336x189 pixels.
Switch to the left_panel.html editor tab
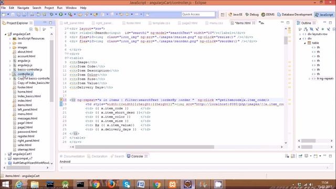click(72, 23)
